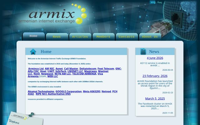Click the Ucom text
The width and height of the screenshot is (200, 125).
click(42, 76)
